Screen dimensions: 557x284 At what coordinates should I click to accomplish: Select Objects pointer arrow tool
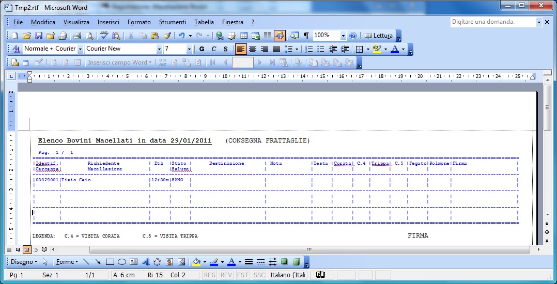pyautogui.click(x=45, y=262)
